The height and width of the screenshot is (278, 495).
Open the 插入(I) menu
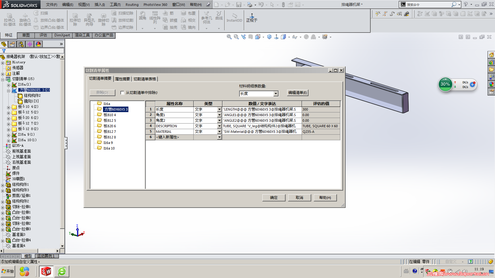click(100, 5)
